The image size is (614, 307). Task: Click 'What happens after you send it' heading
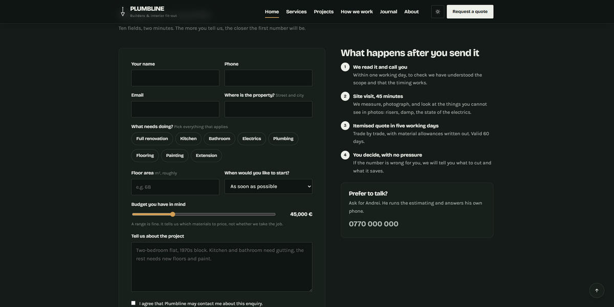(410, 53)
